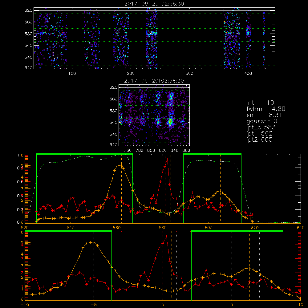Click the 5 label on bottom plot axis

(232, 305)
